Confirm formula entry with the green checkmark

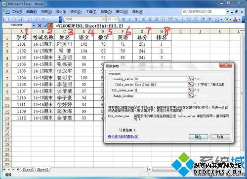[45, 26]
